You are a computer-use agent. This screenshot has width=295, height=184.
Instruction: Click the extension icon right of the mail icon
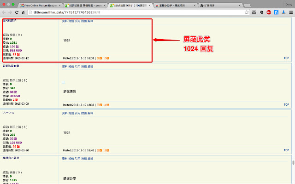click(261, 12)
